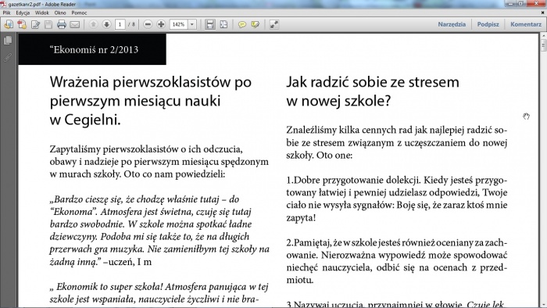Fit one full page to window icon
The width and height of the screenshot is (547, 308).
click(x=223, y=24)
